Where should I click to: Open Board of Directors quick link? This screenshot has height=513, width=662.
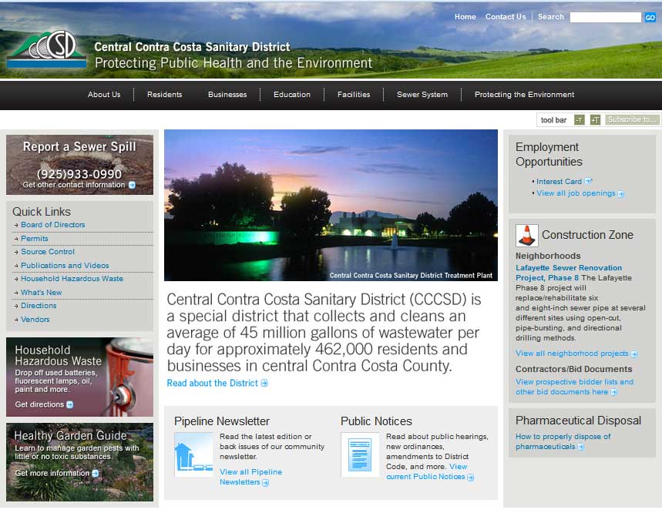tap(52, 225)
